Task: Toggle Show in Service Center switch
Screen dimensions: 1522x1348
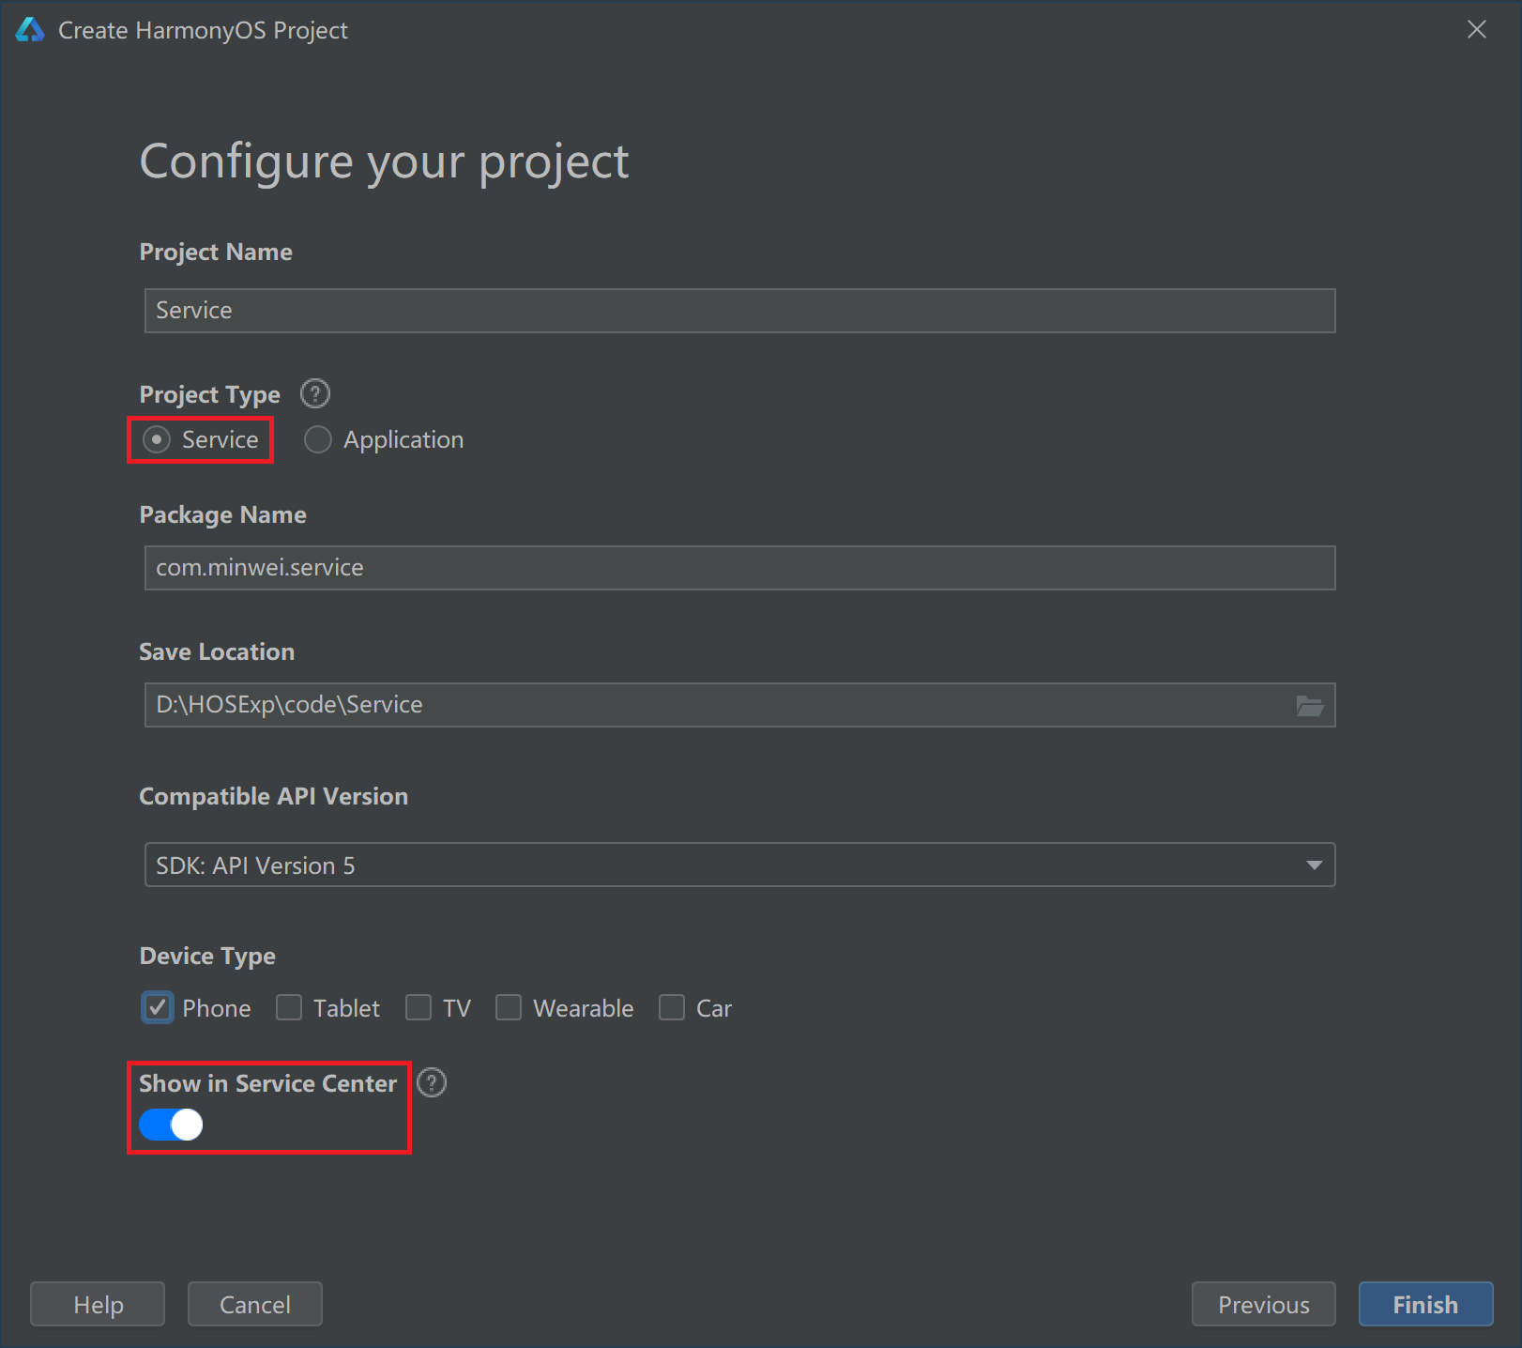Action: coord(171,1124)
